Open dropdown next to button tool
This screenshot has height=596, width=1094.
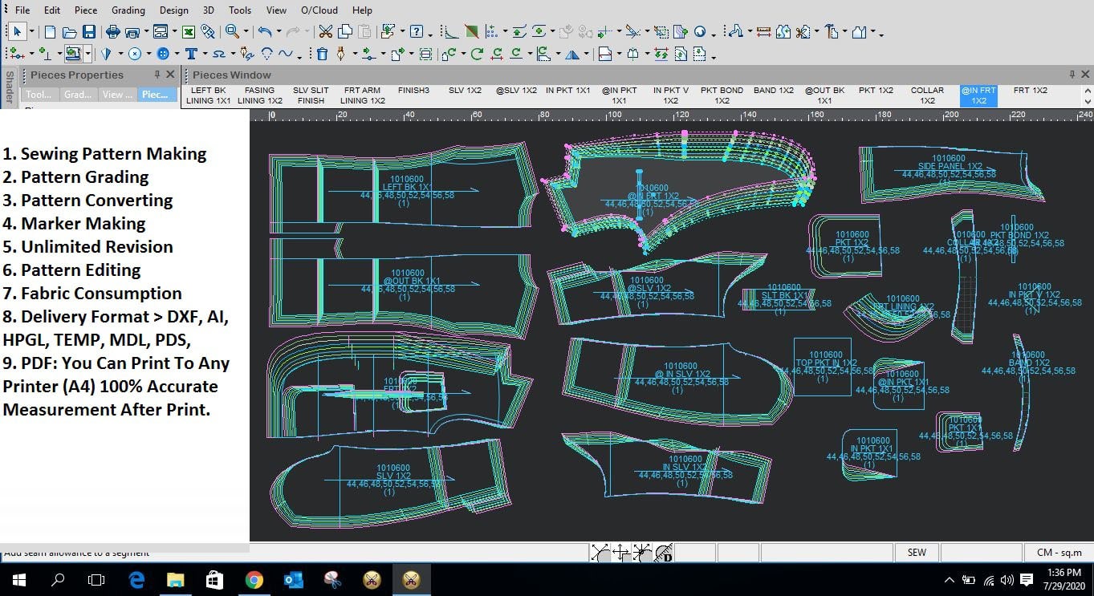coord(177,54)
